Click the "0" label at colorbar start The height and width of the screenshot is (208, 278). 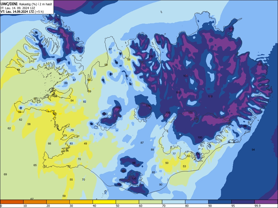tap(1, 206)
